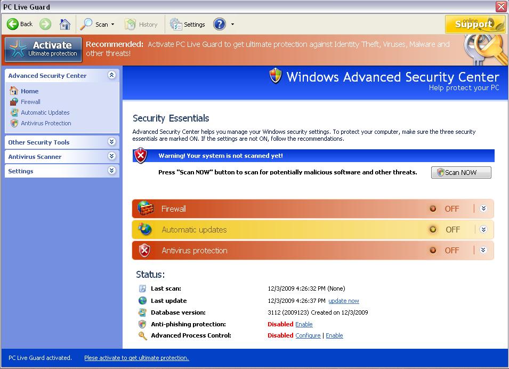Click the red X warning shield icon
Screen dimensions: 509x369
(141, 156)
